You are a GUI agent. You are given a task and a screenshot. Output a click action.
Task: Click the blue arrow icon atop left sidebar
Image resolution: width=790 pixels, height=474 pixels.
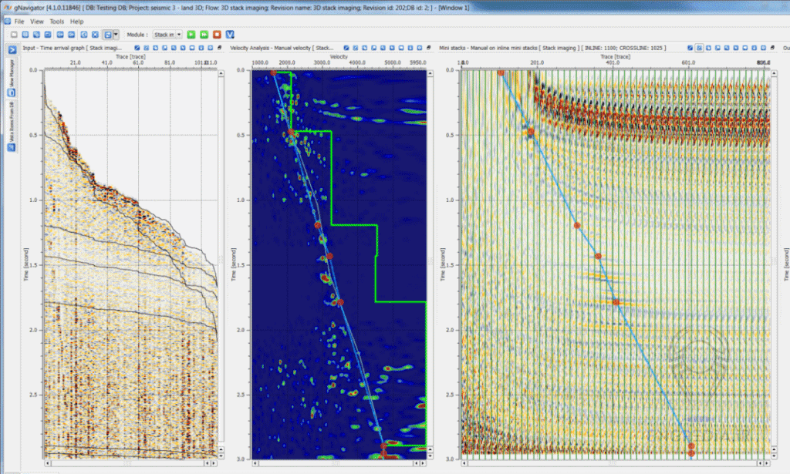tap(12, 49)
